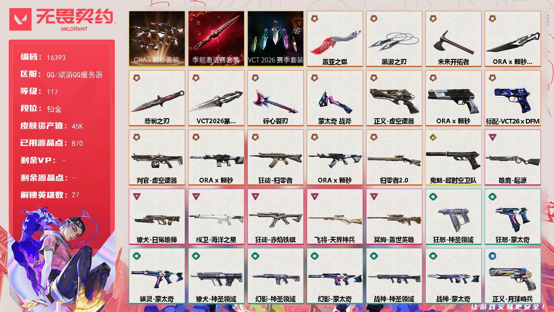
Task: Select the 狂徒-归零者 rifle skin
Action: pos(275,157)
